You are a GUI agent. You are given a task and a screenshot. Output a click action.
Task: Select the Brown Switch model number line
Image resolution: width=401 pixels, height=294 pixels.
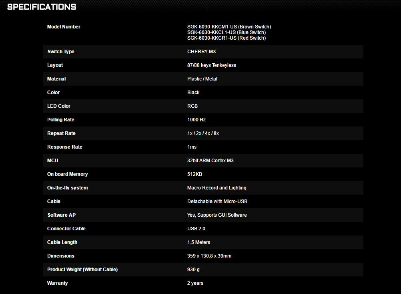click(x=229, y=27)
